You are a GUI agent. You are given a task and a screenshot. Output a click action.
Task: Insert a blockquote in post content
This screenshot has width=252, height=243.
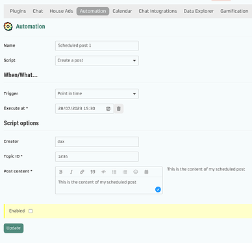[x=93, y=172]
